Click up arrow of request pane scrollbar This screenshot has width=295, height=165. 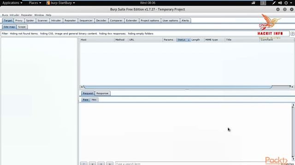293,105
